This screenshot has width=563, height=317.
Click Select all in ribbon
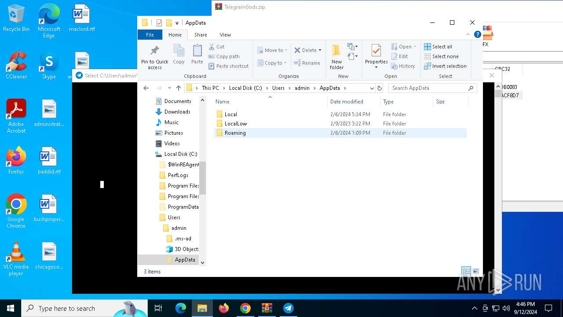pos(438,47)
